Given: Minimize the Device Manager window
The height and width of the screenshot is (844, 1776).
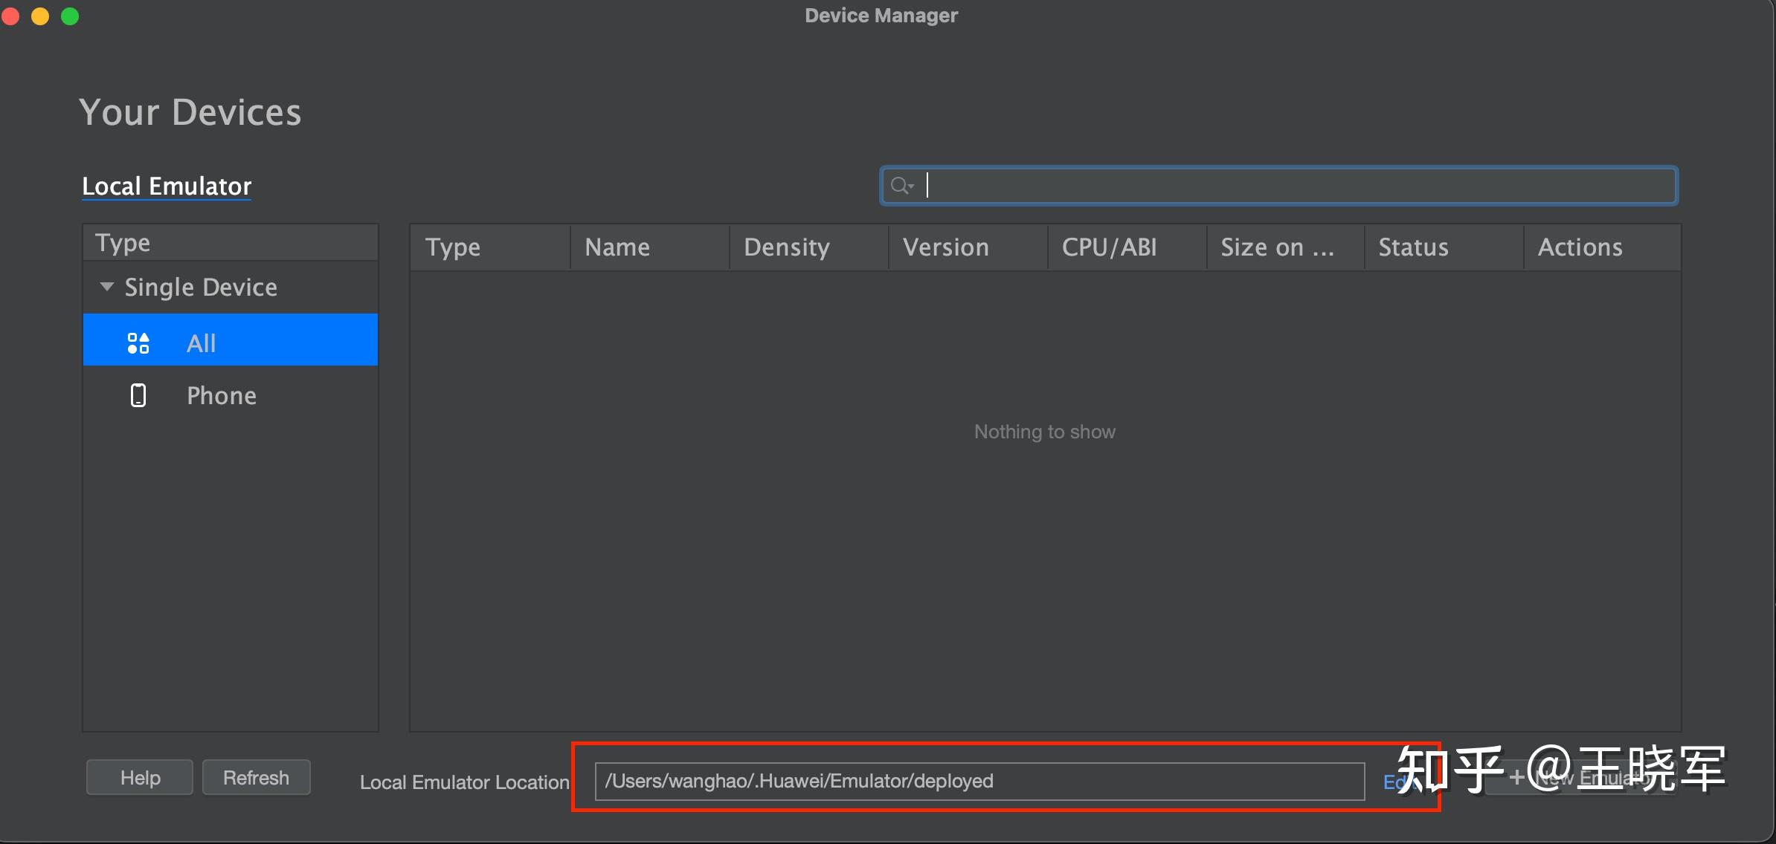Looking at the screenshot, I should point(40,16).
